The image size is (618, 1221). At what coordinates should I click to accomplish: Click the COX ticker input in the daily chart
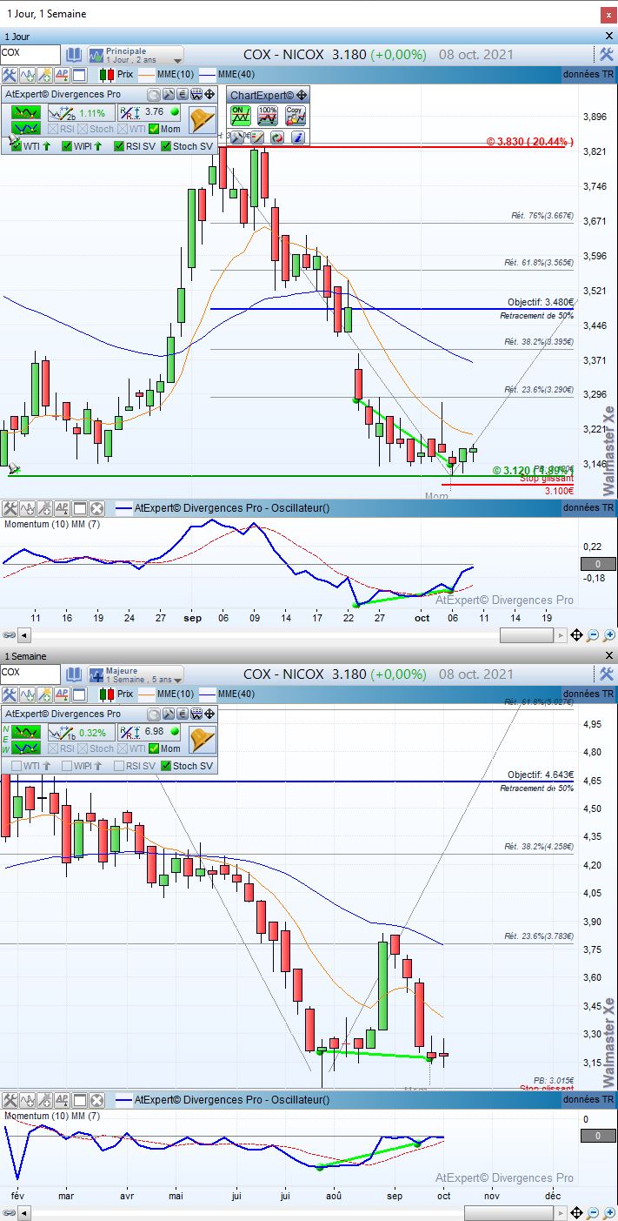[30, 54]
